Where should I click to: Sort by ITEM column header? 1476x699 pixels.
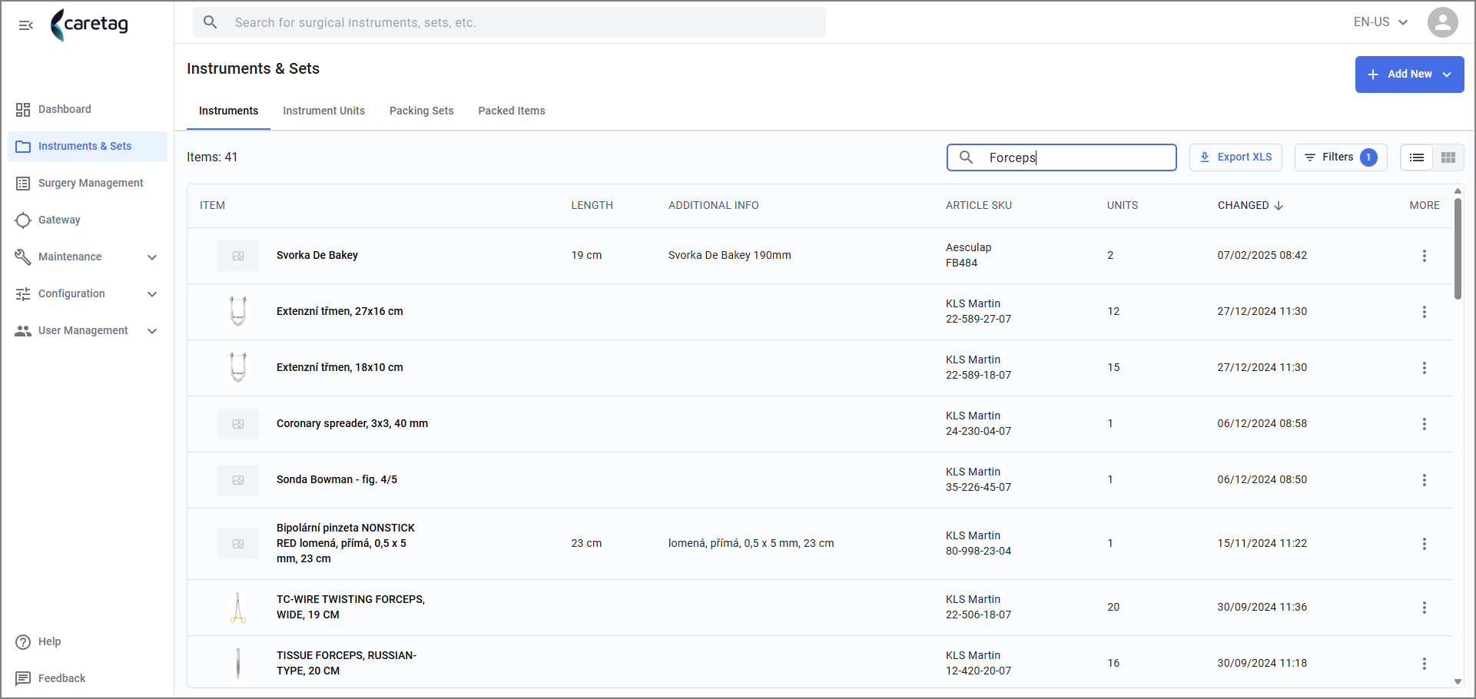(212, 206)
